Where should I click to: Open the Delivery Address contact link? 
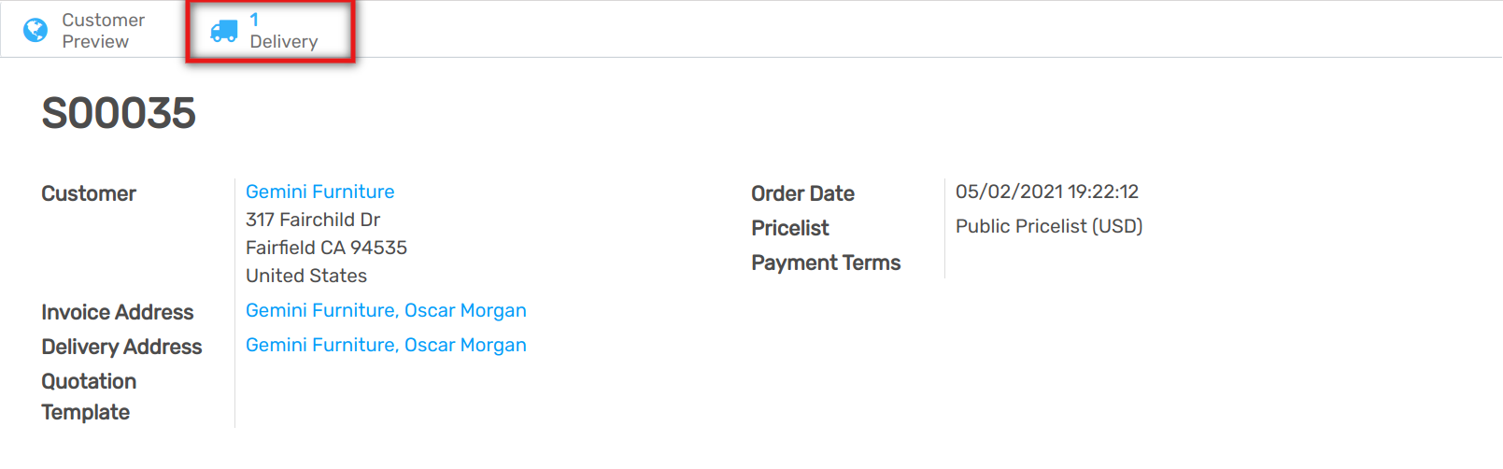(386, 345)
